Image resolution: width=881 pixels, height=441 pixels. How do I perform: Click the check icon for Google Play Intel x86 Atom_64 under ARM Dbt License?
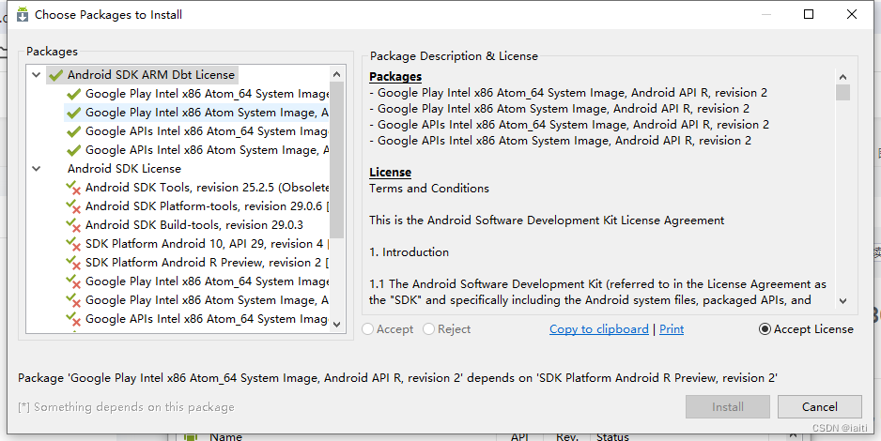(73, 94)
